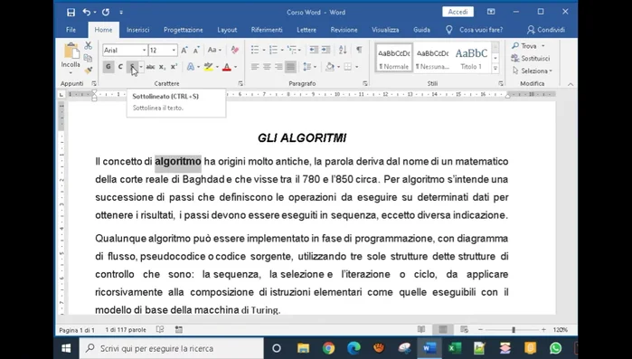Sort text with the A-Z sort icon
The image size is (632, 359).
pyautogui.click(x=343, y=50)
